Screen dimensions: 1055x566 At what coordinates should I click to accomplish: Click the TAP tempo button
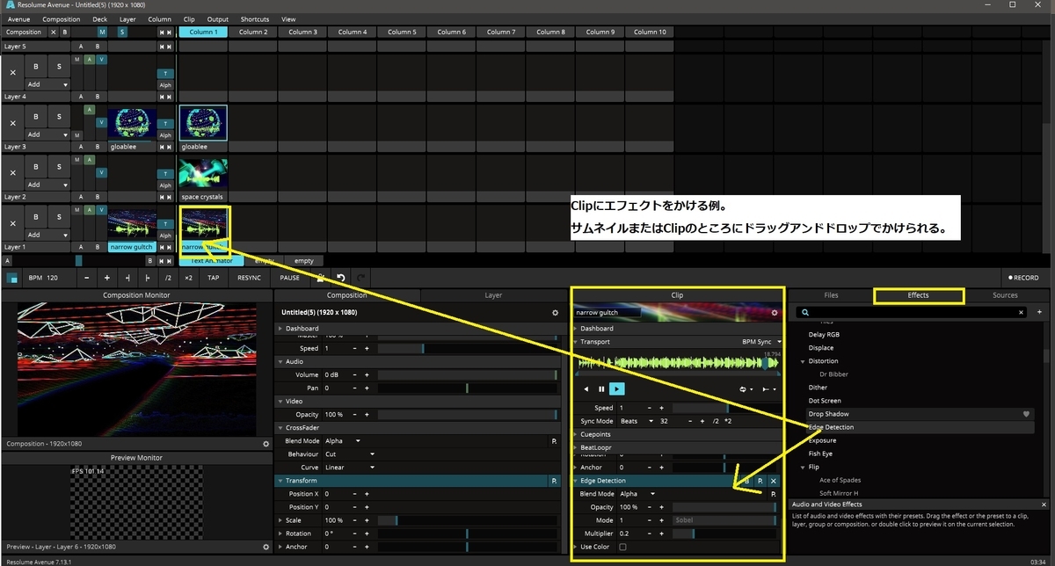(214, 278)
